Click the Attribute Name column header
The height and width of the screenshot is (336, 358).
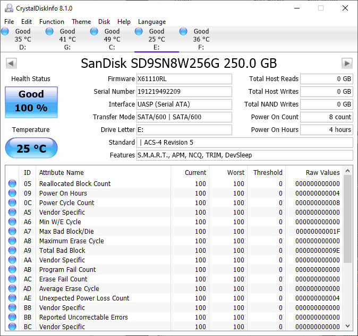click(103, 172)
